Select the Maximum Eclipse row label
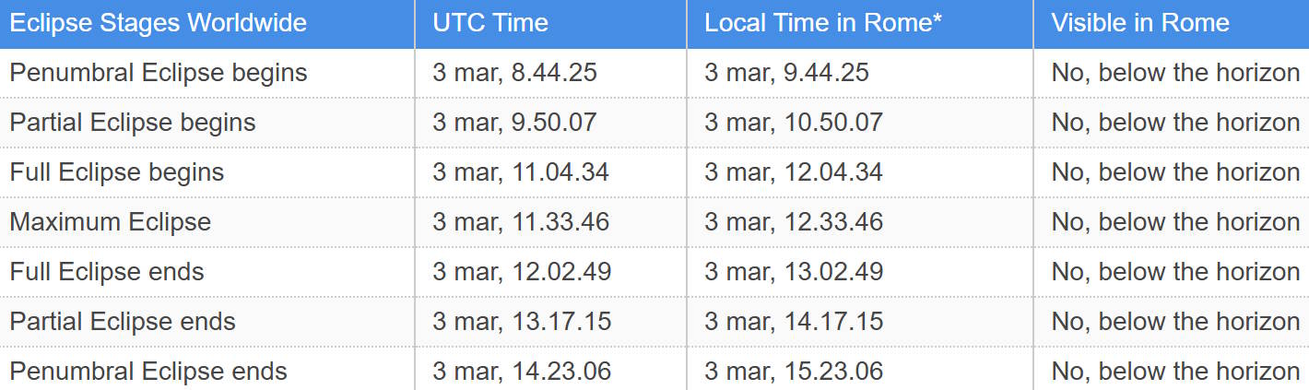1309x390 pixels. 111,222
